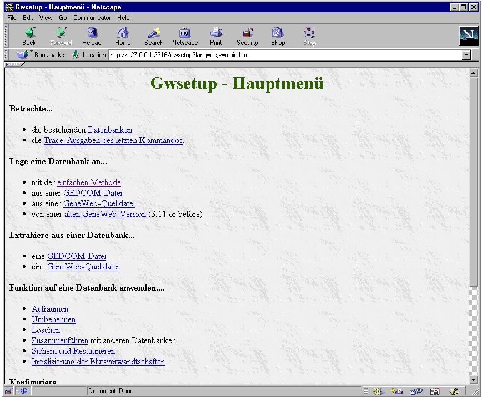Viewport: 482px width, 397px height.
Task: Open the Zusammenführen link
Action: pyautogui.click(x=59, y=340)
